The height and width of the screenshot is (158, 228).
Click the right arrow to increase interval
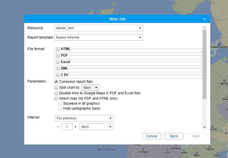[x=76, y=127]
